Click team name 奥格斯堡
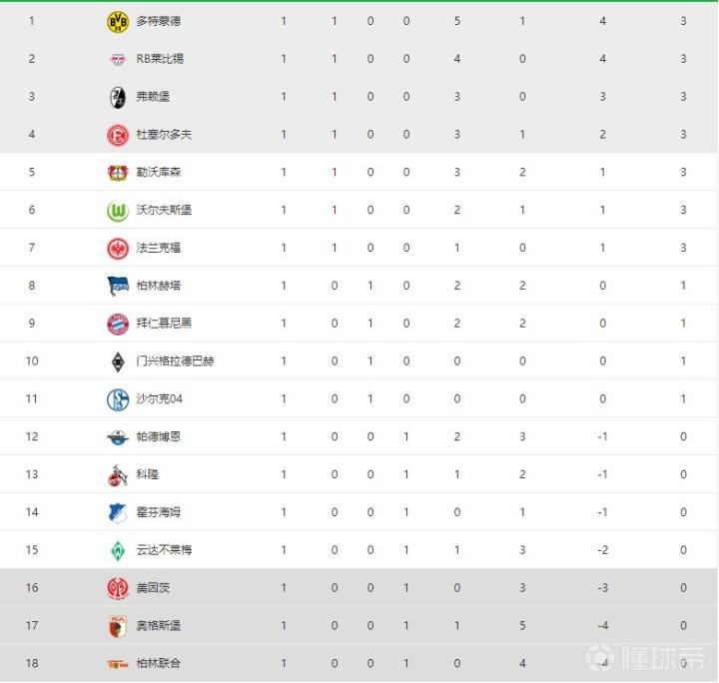The width and height of the screenshot is (719, 683). click(159, 626)
